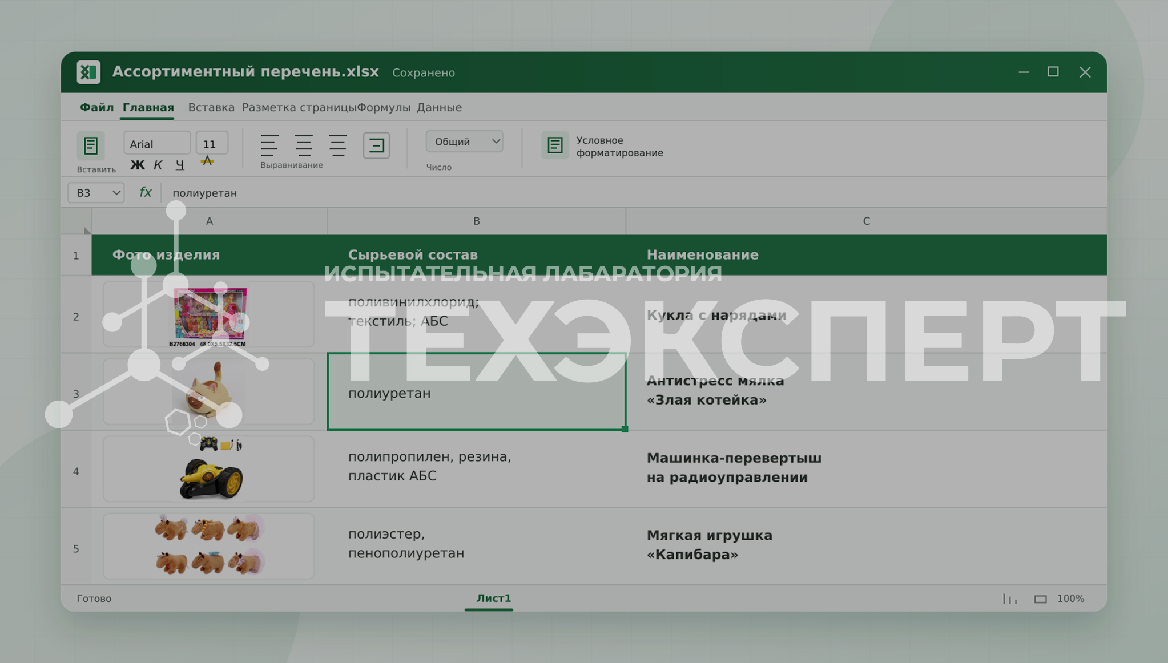This screenshot has height=663, width=1168.
Task: Click the font size 11 box
Action: 212,144
